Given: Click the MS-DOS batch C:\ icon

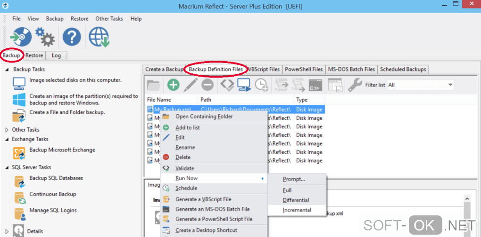Looking at the screenshot, I should (x=315, y=85).
